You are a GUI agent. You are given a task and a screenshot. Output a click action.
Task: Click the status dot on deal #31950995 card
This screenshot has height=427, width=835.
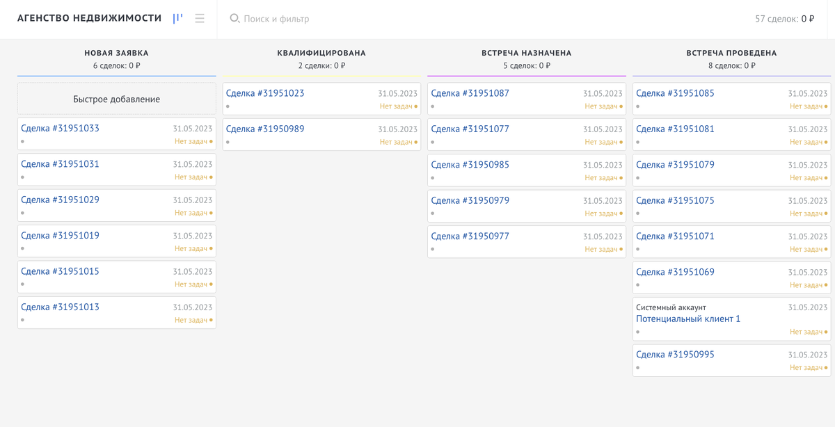point(637,366)
